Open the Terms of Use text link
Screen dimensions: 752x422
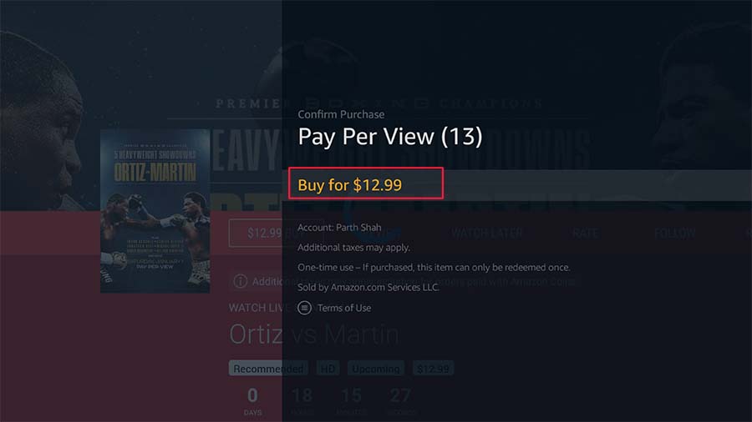coord(344,308)
